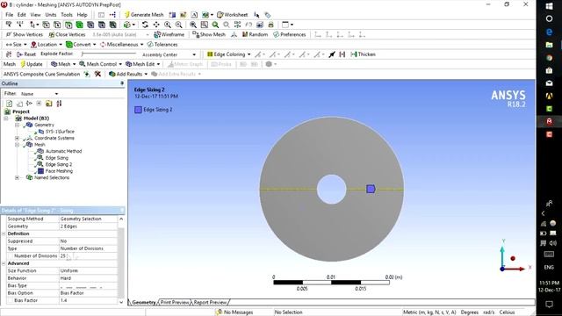Open the File menu

pos(10,15)
